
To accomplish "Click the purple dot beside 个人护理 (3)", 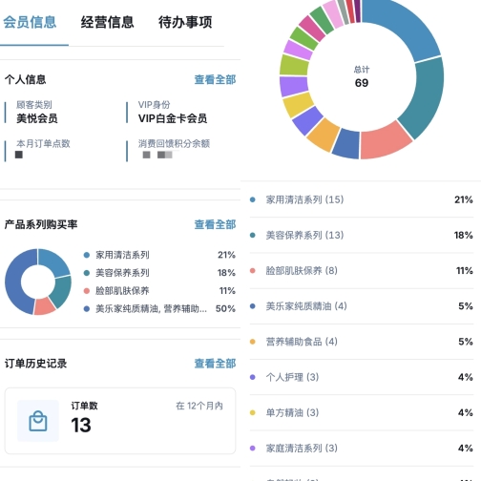I will (x=253, y=377).
